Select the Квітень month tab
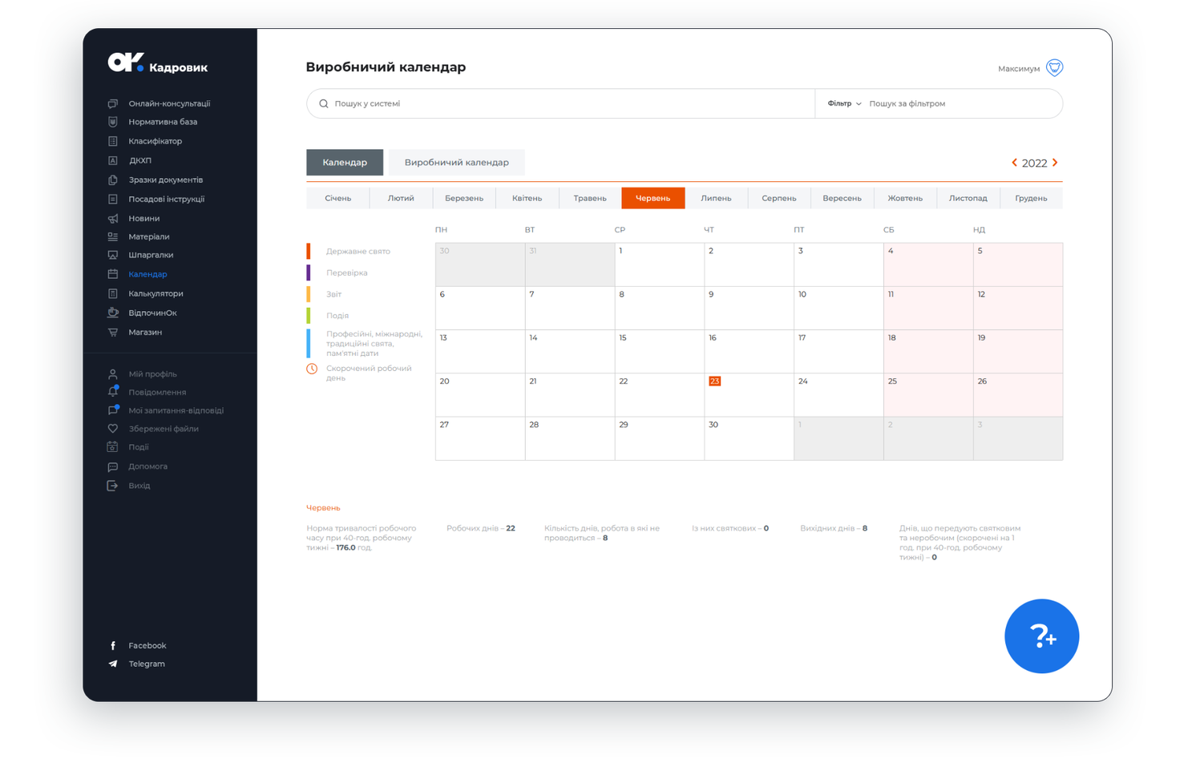Viewport: 1188px width, 767px height. tap(527, 198)
